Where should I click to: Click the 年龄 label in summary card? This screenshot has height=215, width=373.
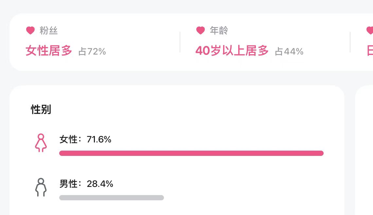tap(219, 31)
